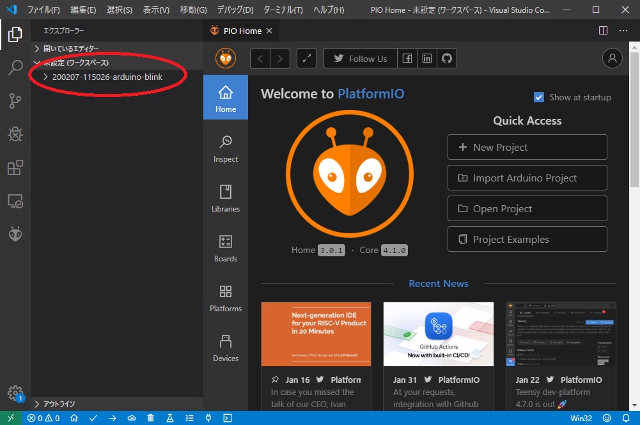Click PlatformIO Upload arrow in status bar
Image resolution: width=640 pixels, height=425 pixels.
pyautogui.click(x=113, y=418)
